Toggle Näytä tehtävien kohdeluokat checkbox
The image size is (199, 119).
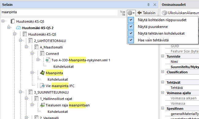point(131,33)
